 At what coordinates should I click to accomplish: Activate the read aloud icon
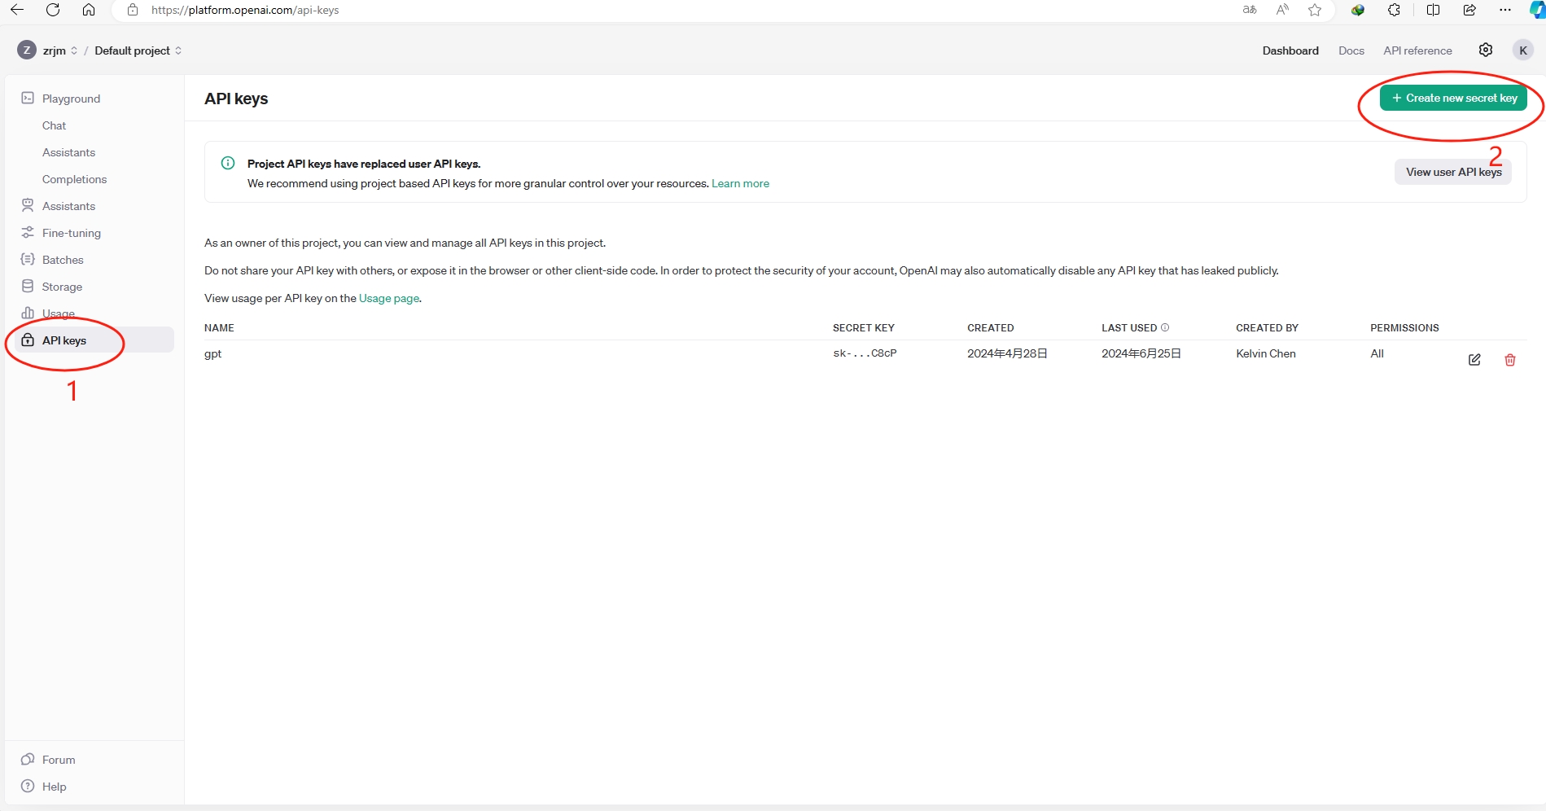pyautogui.click(x=1282, y=10)
